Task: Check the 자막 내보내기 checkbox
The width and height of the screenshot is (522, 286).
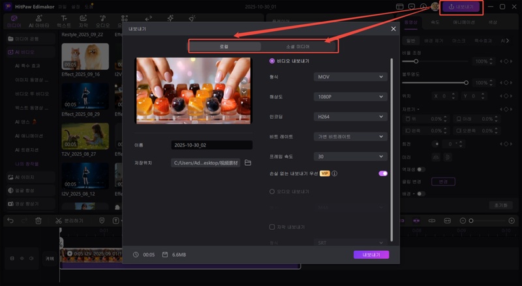Action: (272, 227)
